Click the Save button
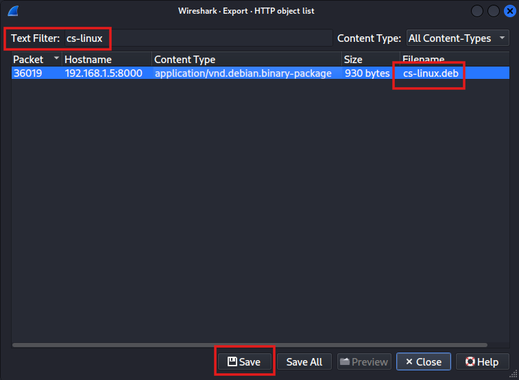Viewport: 519px width, 380px height. pos(244,361)
